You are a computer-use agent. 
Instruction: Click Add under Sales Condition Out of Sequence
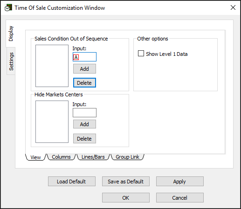click(84, 69)
